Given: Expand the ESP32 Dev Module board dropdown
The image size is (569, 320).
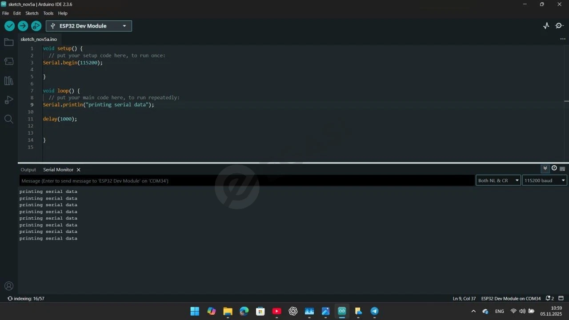Looking at the screenshot, I should click(x=89, y=26).
